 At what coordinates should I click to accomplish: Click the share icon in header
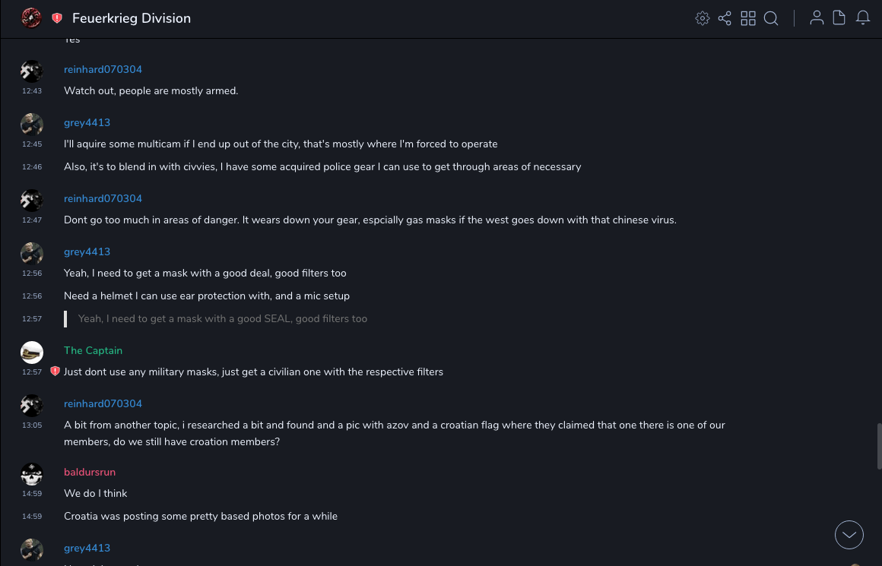point(725,18)
